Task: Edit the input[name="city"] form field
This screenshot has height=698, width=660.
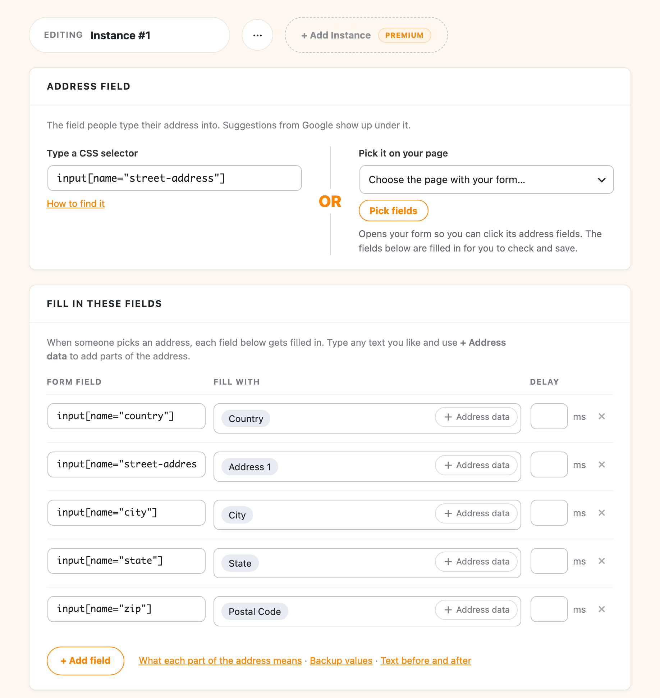Action: point(127,513)
